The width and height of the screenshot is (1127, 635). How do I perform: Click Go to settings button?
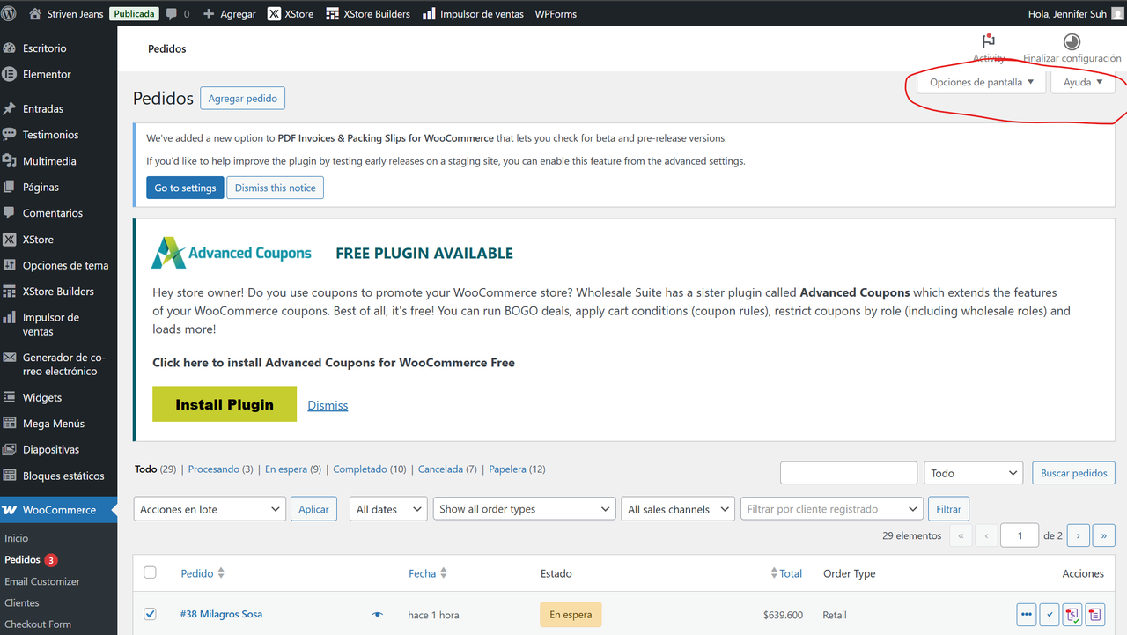point(185,188)
